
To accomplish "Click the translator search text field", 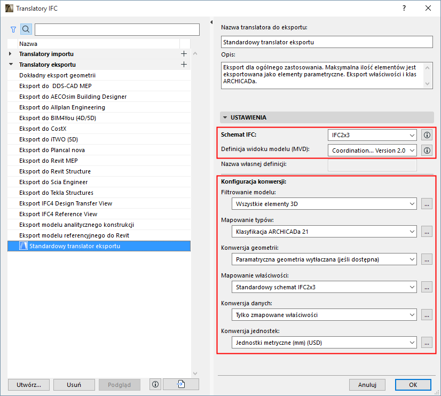I will click(117, 29).
